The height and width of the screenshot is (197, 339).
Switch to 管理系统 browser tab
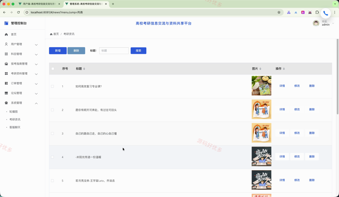(x=85, y=4)
